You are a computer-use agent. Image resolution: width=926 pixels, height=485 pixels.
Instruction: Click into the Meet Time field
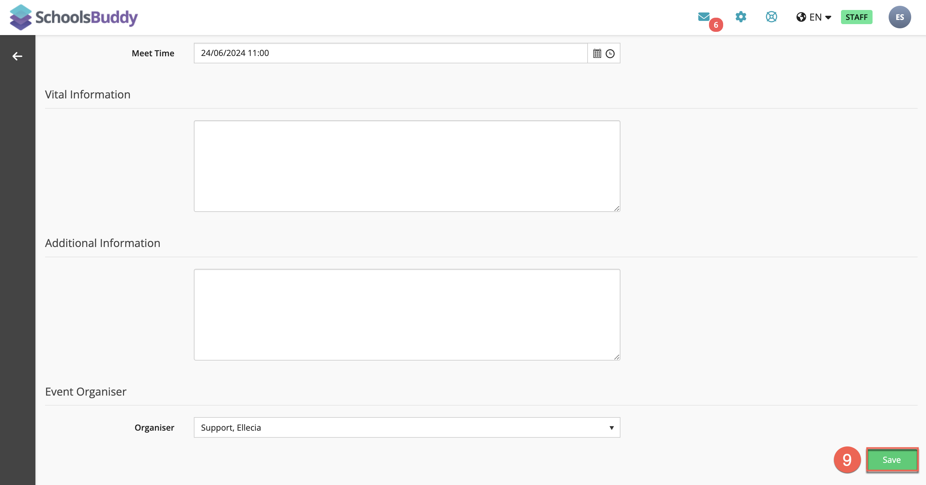(x=390, y=53)
